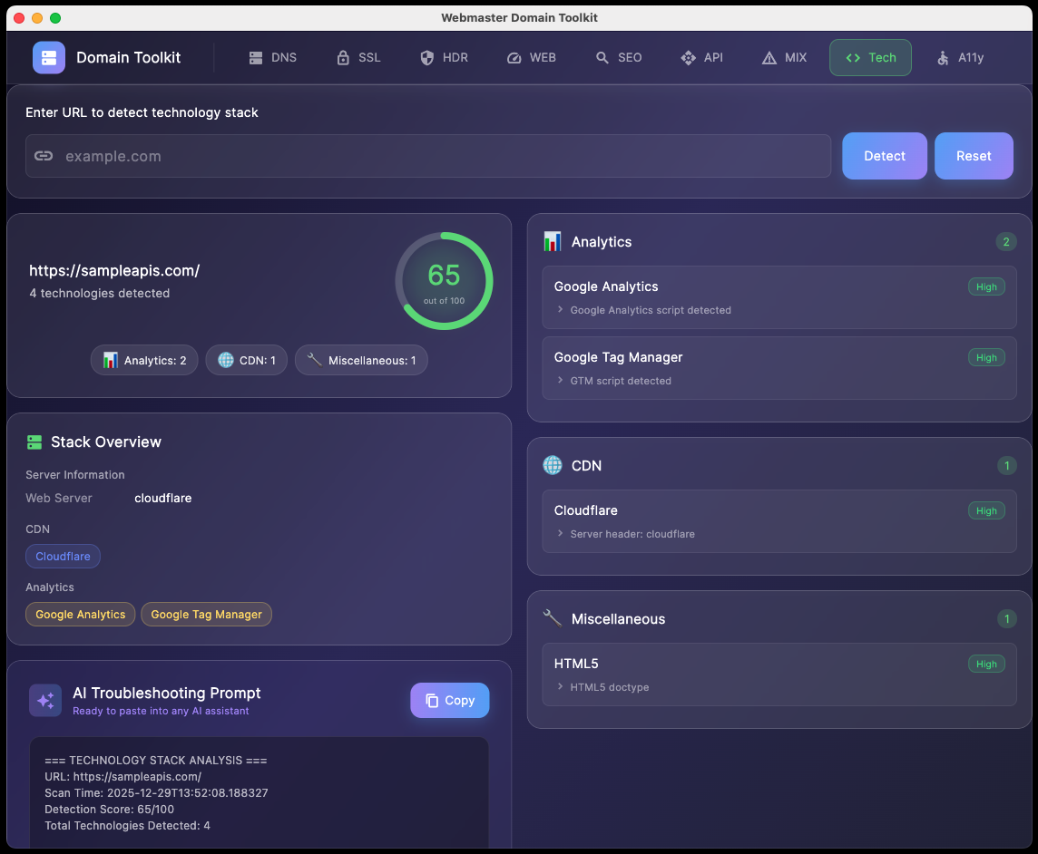Image resolution: width=1038 pixels, height=854 pixels.
Task: Click the globe icon on the CDN panel
Action: [x=552, y=465]
